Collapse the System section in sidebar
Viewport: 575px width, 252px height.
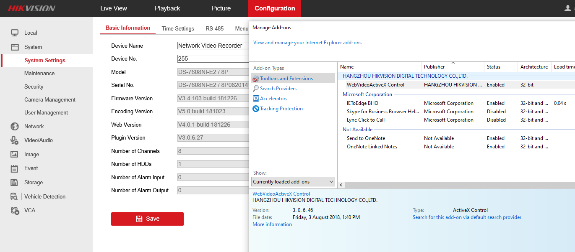pos(33,47)
